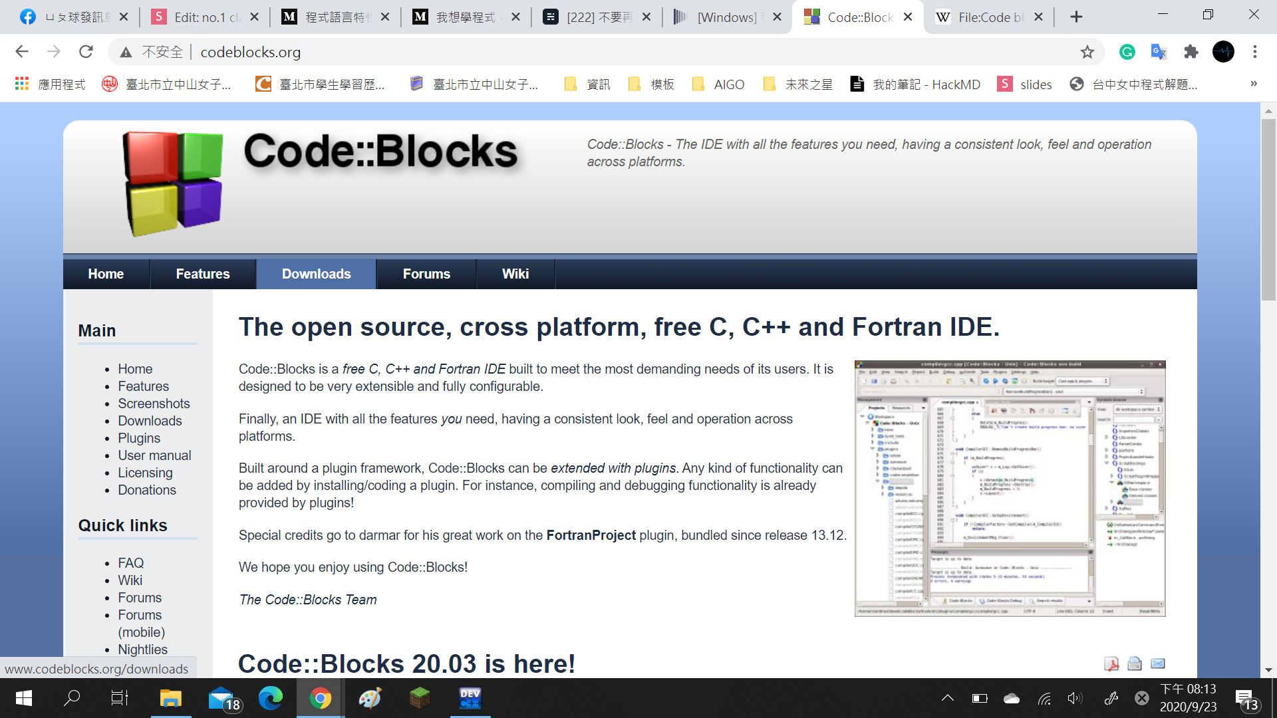The height and width of the screenshot is (718, 1277).
Task: Open the Chrome extensions puzzle icon
Action: click(1191, 52)
